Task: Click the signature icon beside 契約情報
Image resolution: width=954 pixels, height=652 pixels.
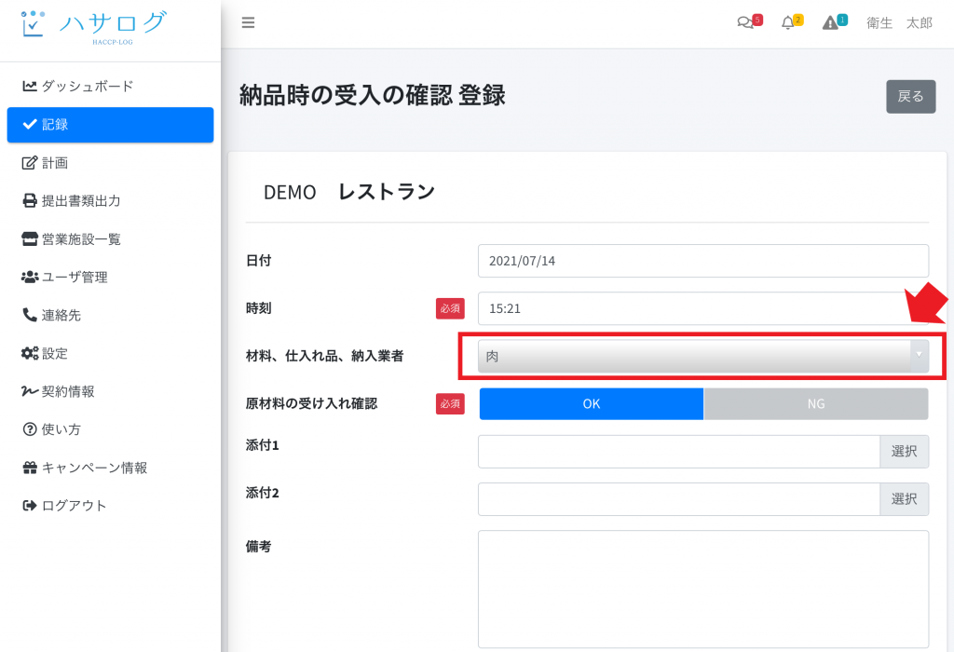Action: pyautogui.click(x=29, y=392)
